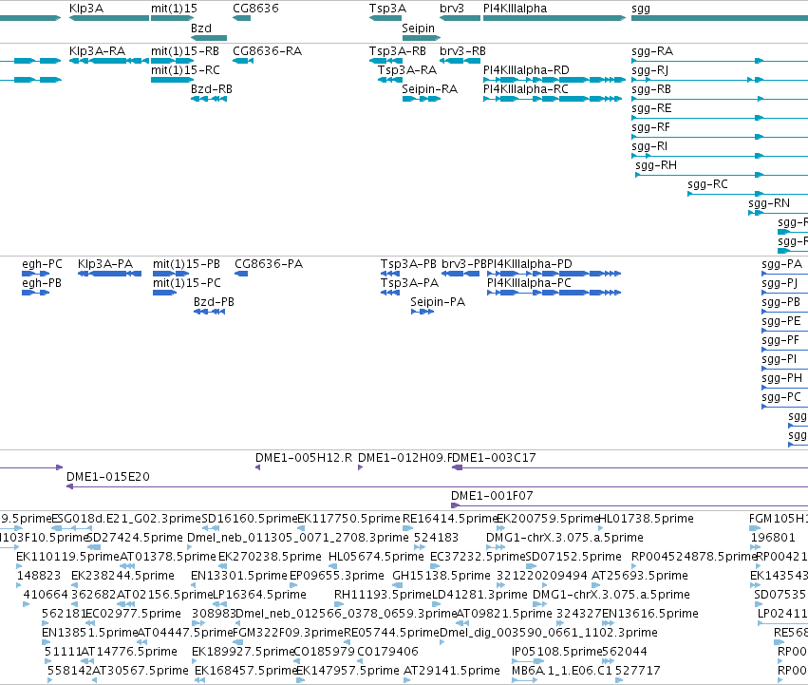Viewport: 808px width, 685px height.
Task: Select protein Seipin-PA
Action: 422,312
